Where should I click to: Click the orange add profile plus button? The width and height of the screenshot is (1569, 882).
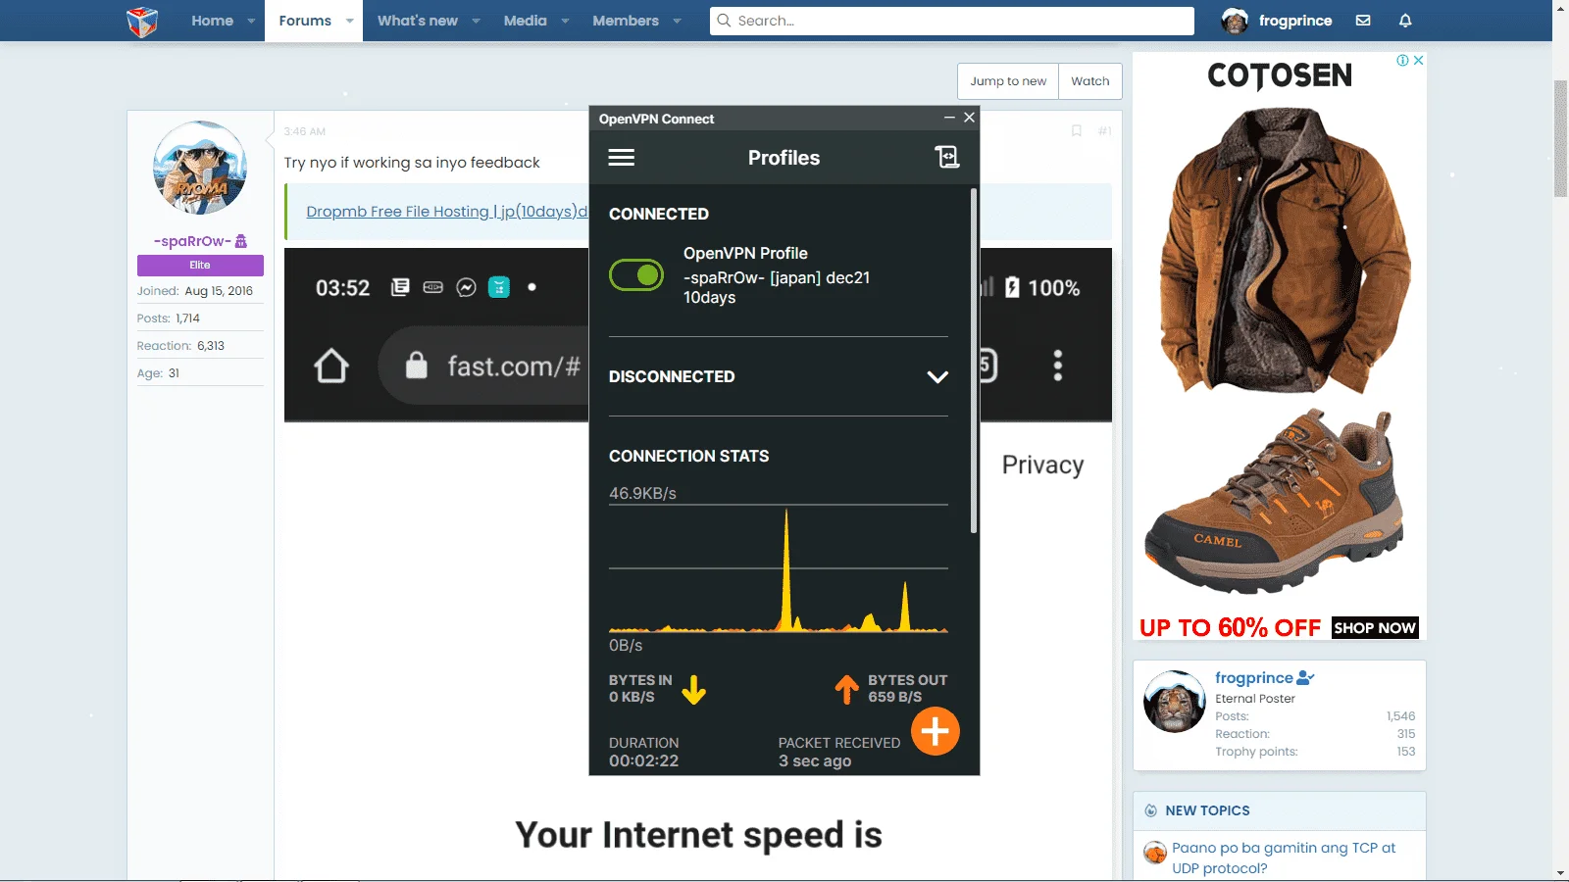[x=936, y=731]
